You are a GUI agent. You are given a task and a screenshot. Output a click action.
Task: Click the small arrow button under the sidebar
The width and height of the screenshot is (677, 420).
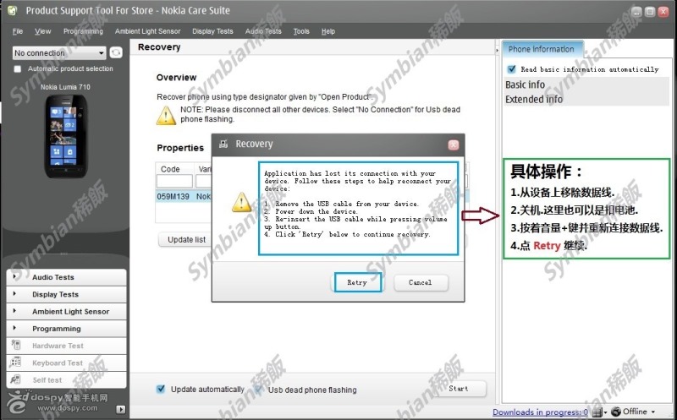tap(121, 409)
